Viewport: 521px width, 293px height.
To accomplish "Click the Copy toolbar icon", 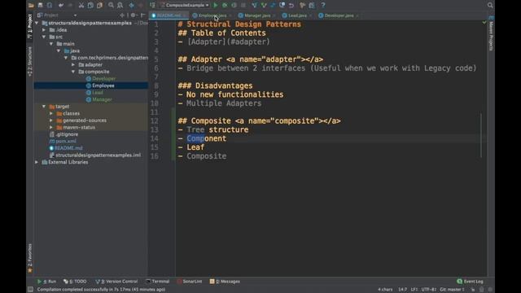I will coord(90,6).
